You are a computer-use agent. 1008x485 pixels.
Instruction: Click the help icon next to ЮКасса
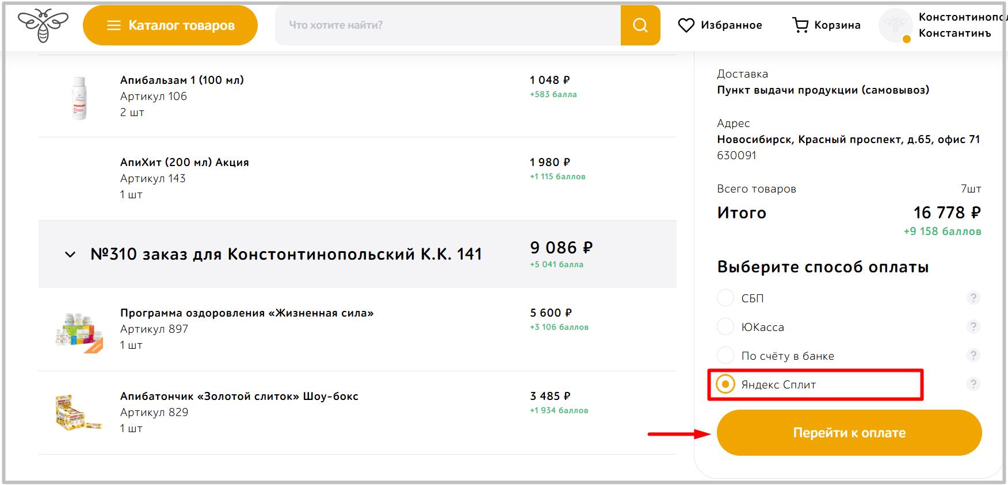click(973, 326)
